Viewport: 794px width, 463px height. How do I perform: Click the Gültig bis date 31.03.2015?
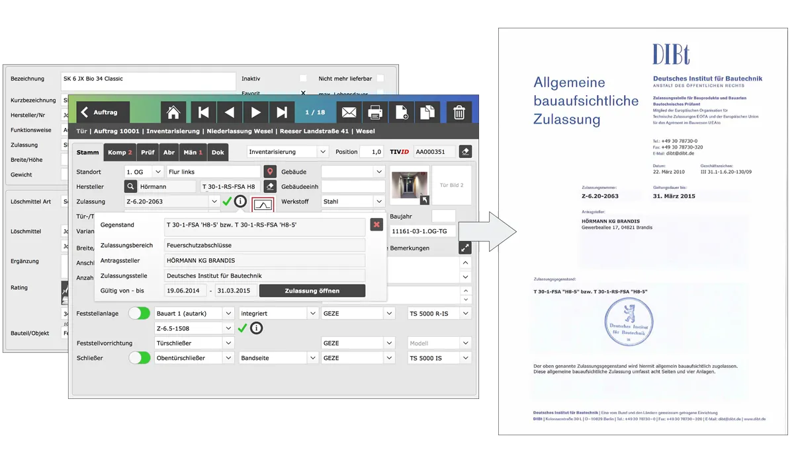coord(236,291)
